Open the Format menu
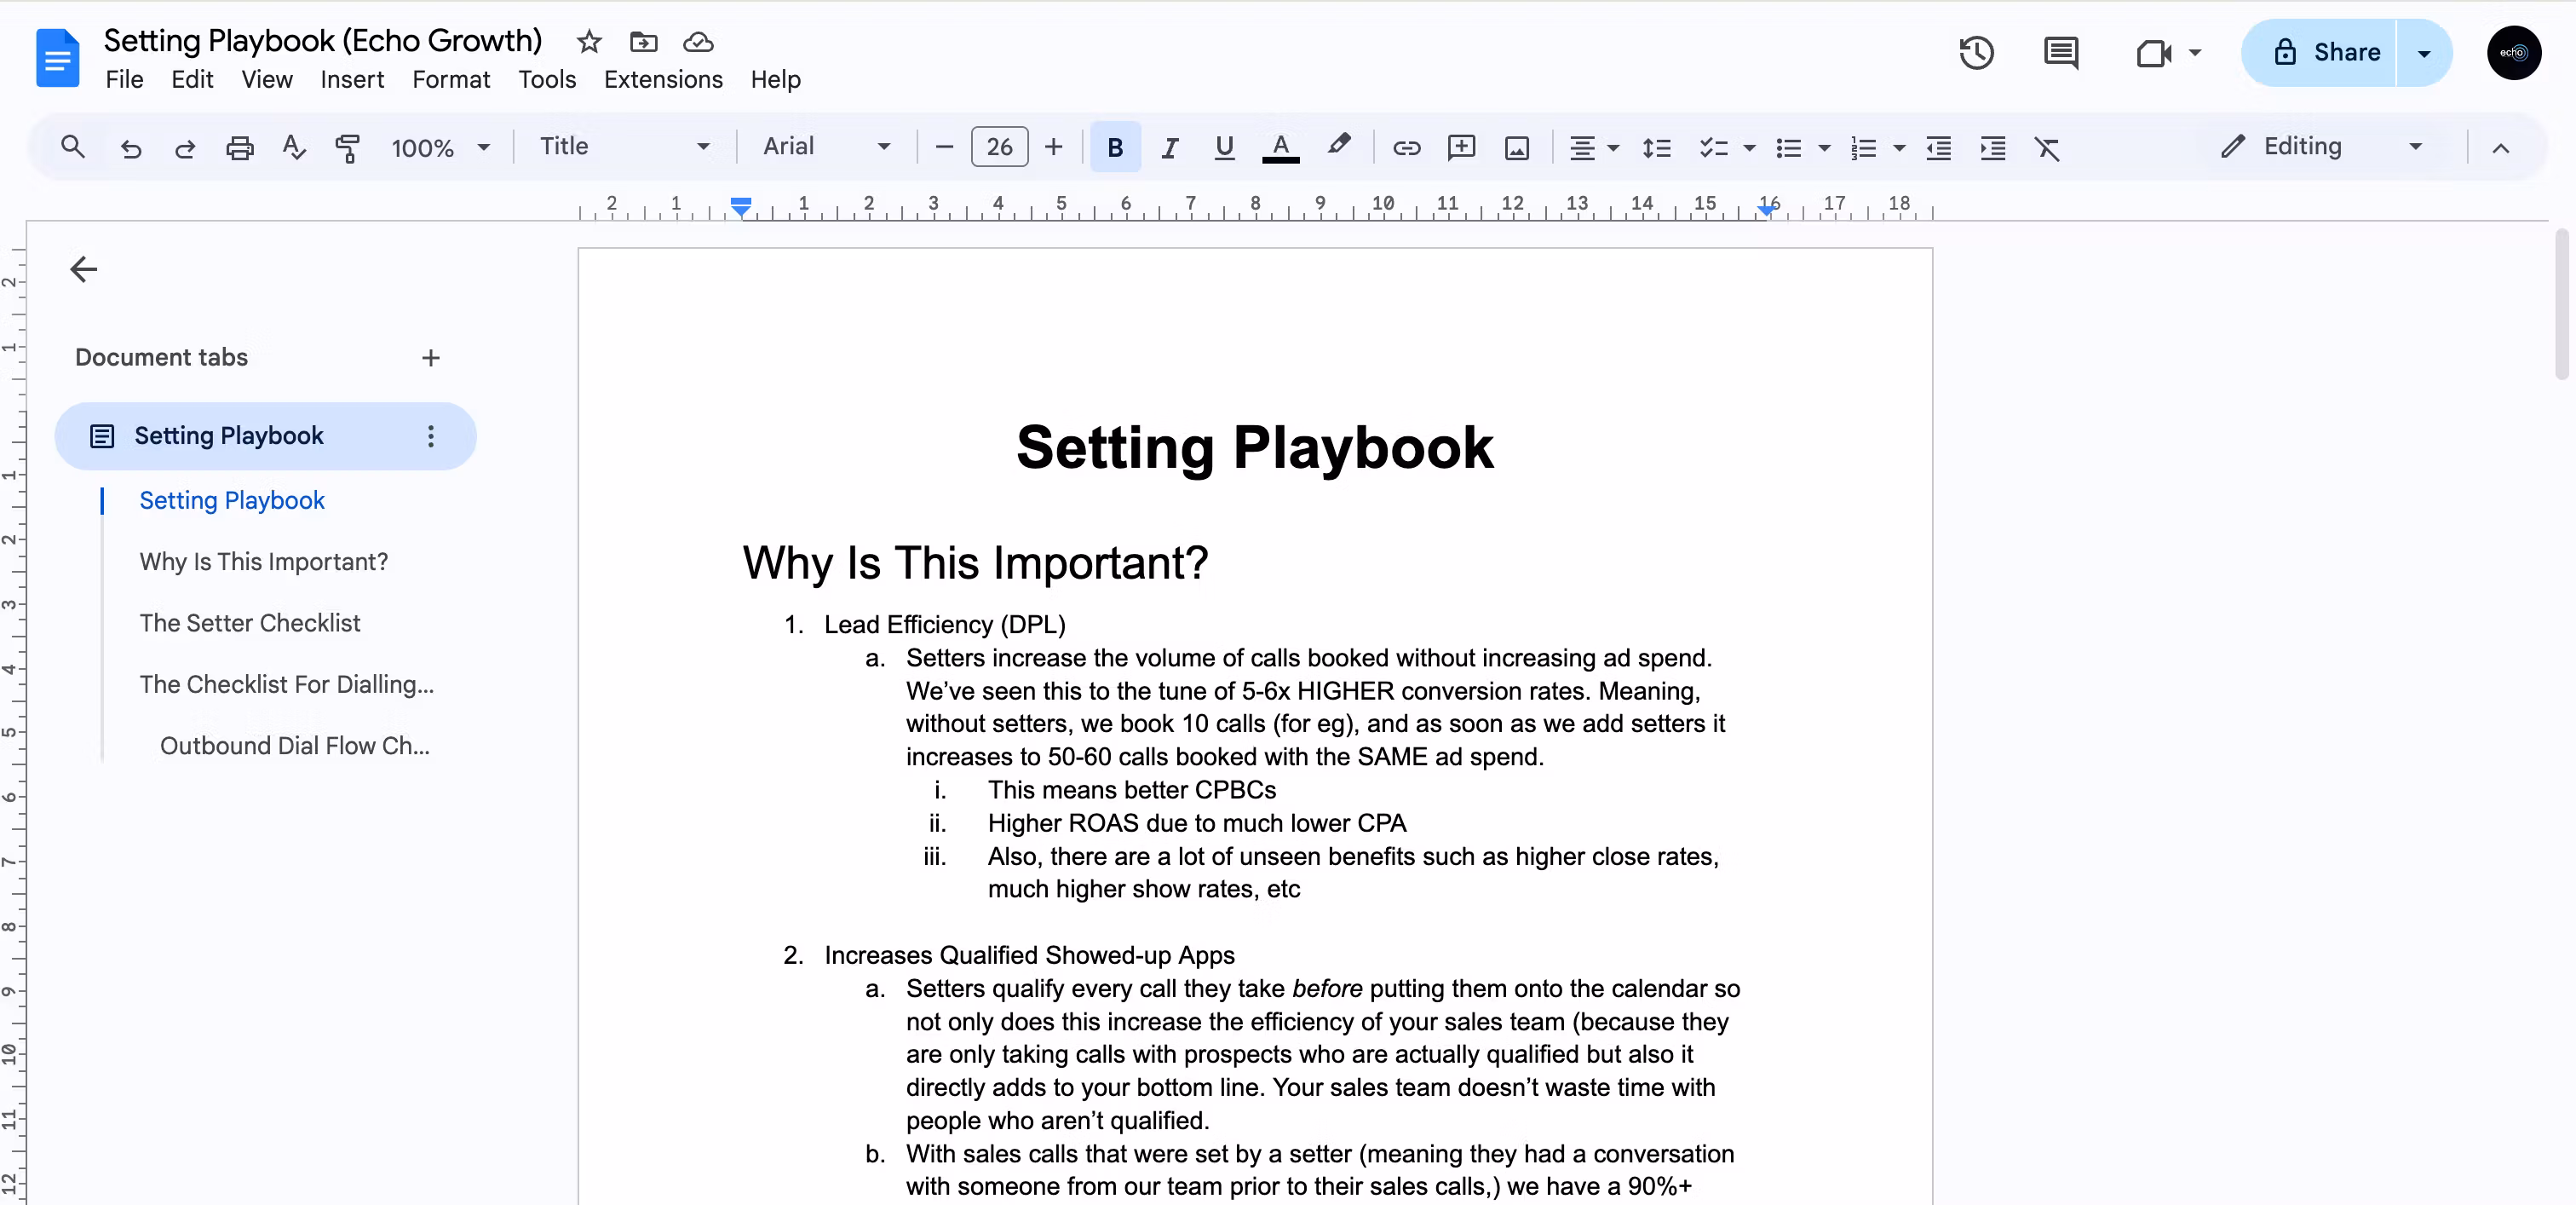Screen dimensions: 2576x1205 click(x=451, y=80)
